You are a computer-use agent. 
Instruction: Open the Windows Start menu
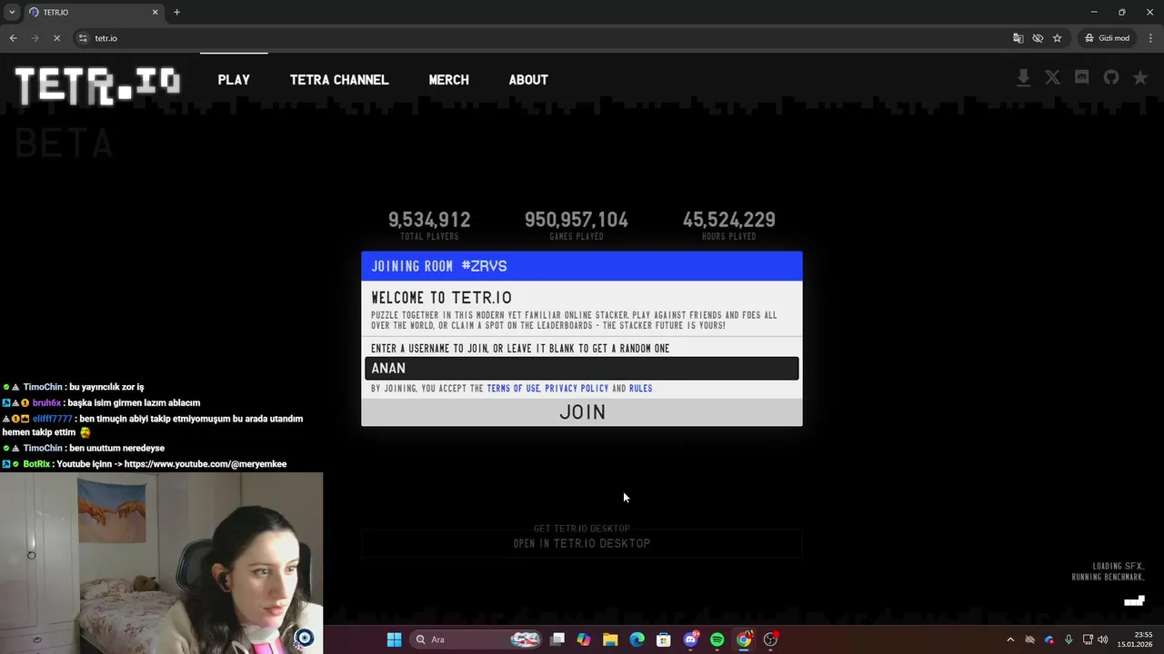click(x=394, y=639)
